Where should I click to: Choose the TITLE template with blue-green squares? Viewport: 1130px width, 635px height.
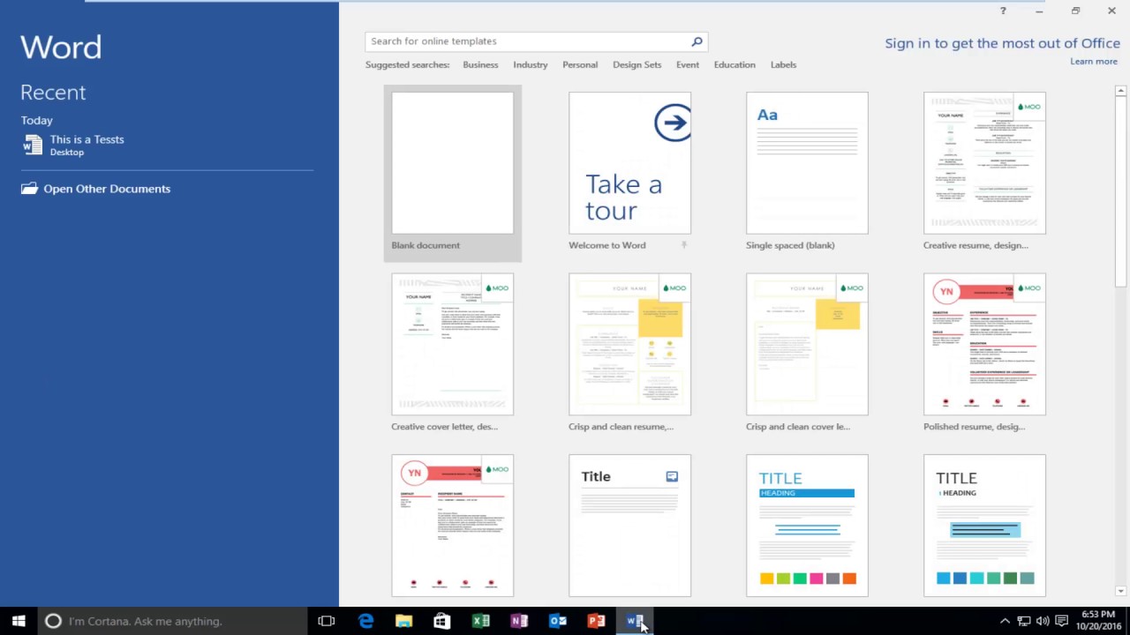pos(984,526)
